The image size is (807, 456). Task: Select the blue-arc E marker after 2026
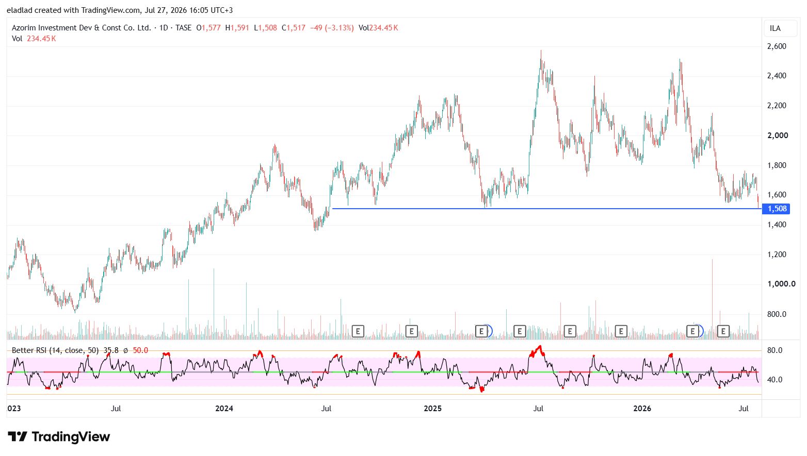point(693,331)
